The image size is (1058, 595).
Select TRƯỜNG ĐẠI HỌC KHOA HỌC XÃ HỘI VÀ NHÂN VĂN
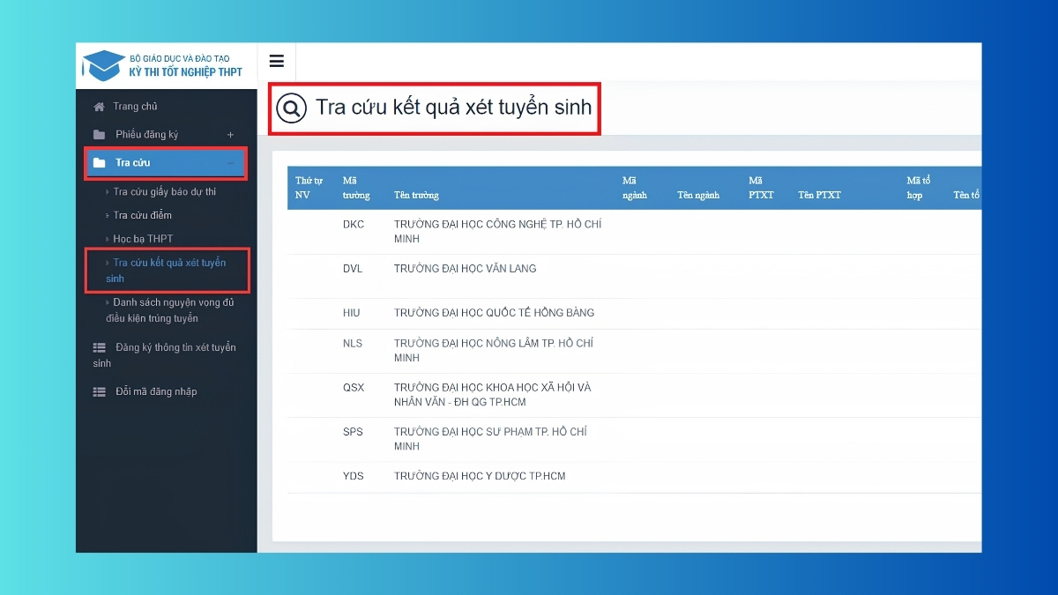coord(493,395)
